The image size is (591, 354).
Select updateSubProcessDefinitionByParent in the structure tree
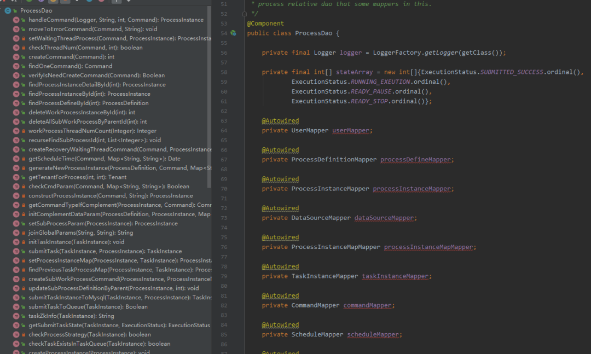tap(113, 288)
